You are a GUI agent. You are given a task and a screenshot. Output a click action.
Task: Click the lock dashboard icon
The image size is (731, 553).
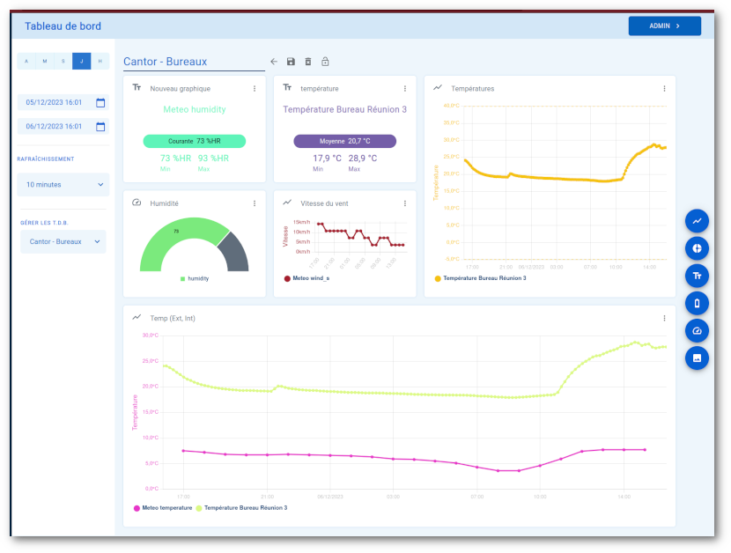pos(325,62)
